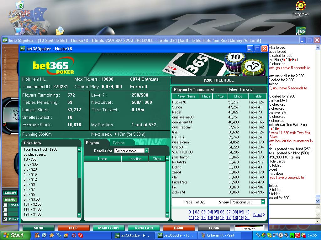Jump to players page 11 link
Image resolution: width=321 pixels, height=240 pixels.
tap(191, 217)
